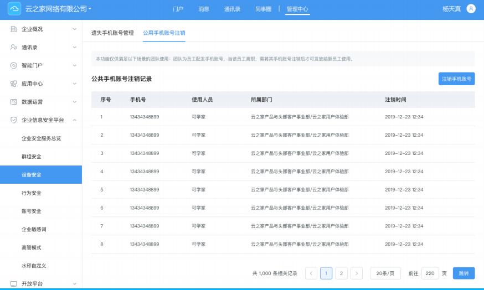This screenshot has height=290, width=484.
Task: Click user 可学家 in row 3
Action: click(198, 153)
